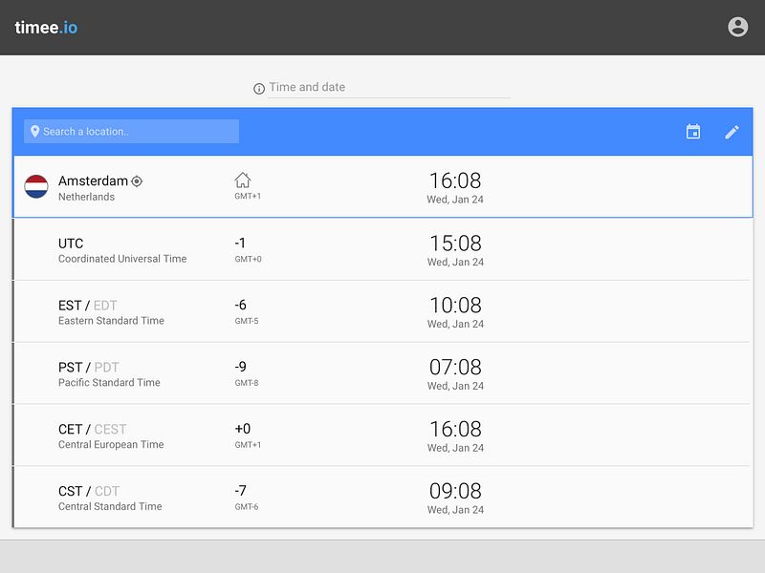This screenshot has height=573, width=765.
Task: Click the info icon beside Time and date
Action: point(259,88)
